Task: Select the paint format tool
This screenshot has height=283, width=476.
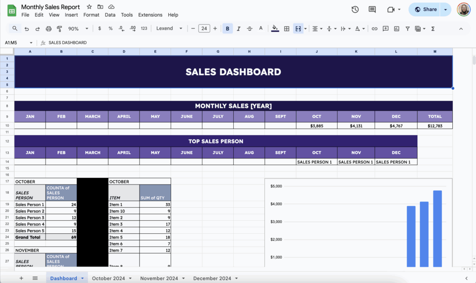Action: 60,28
